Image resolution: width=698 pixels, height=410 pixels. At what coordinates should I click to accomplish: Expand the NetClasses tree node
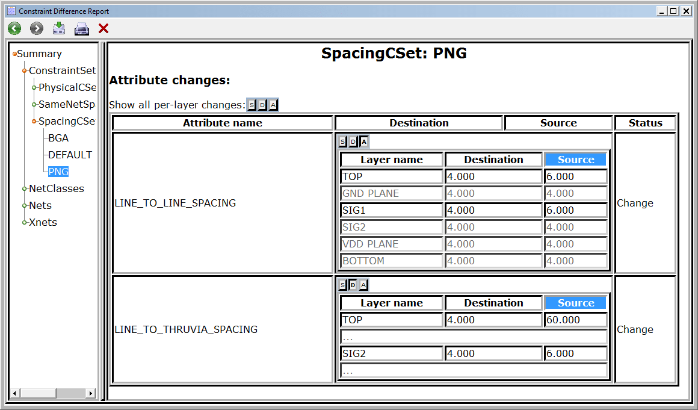click(25, 189)
